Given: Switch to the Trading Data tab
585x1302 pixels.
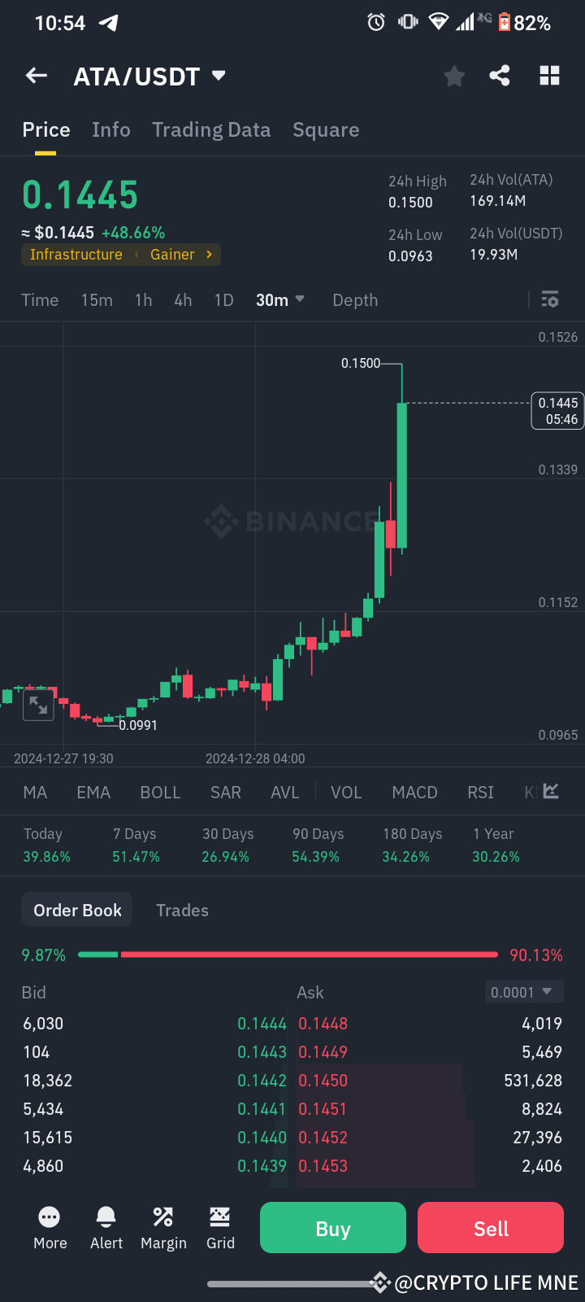Looking at the screenshot, I should point(211,129).
